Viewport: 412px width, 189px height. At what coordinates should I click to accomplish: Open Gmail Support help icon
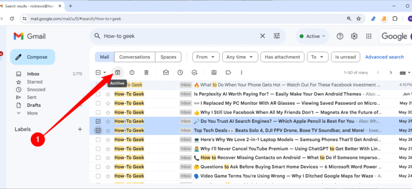(340, 36)
